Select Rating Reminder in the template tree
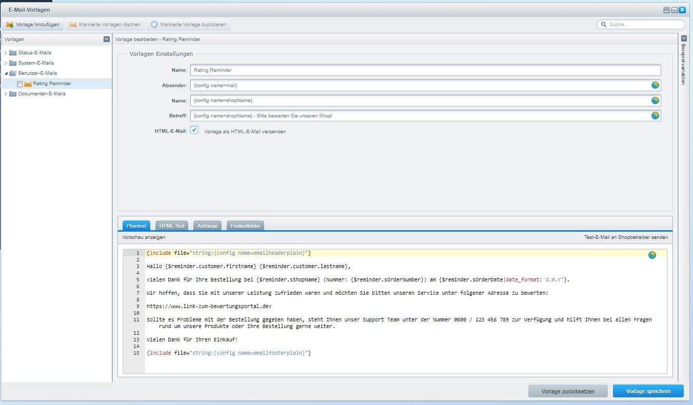693x405 pixels. (x=52, y=84)
